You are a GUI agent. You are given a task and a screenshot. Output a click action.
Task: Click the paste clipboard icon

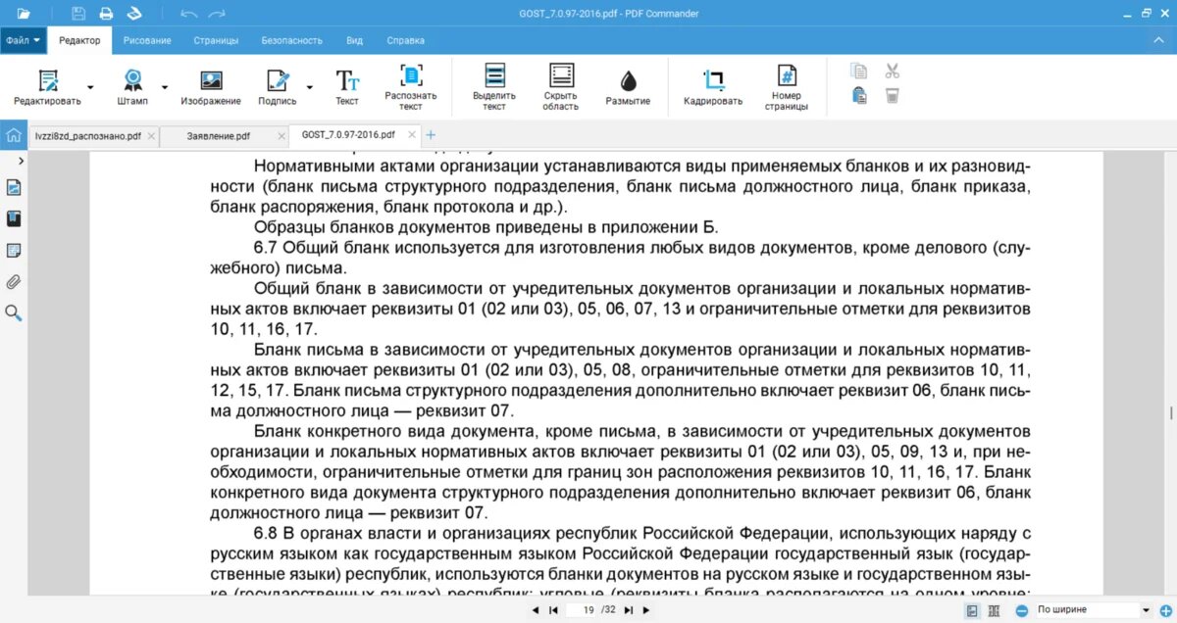pos(859,96)
